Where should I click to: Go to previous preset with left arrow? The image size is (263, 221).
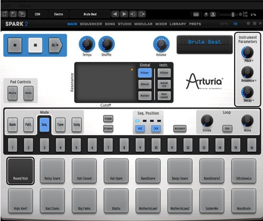115,14
